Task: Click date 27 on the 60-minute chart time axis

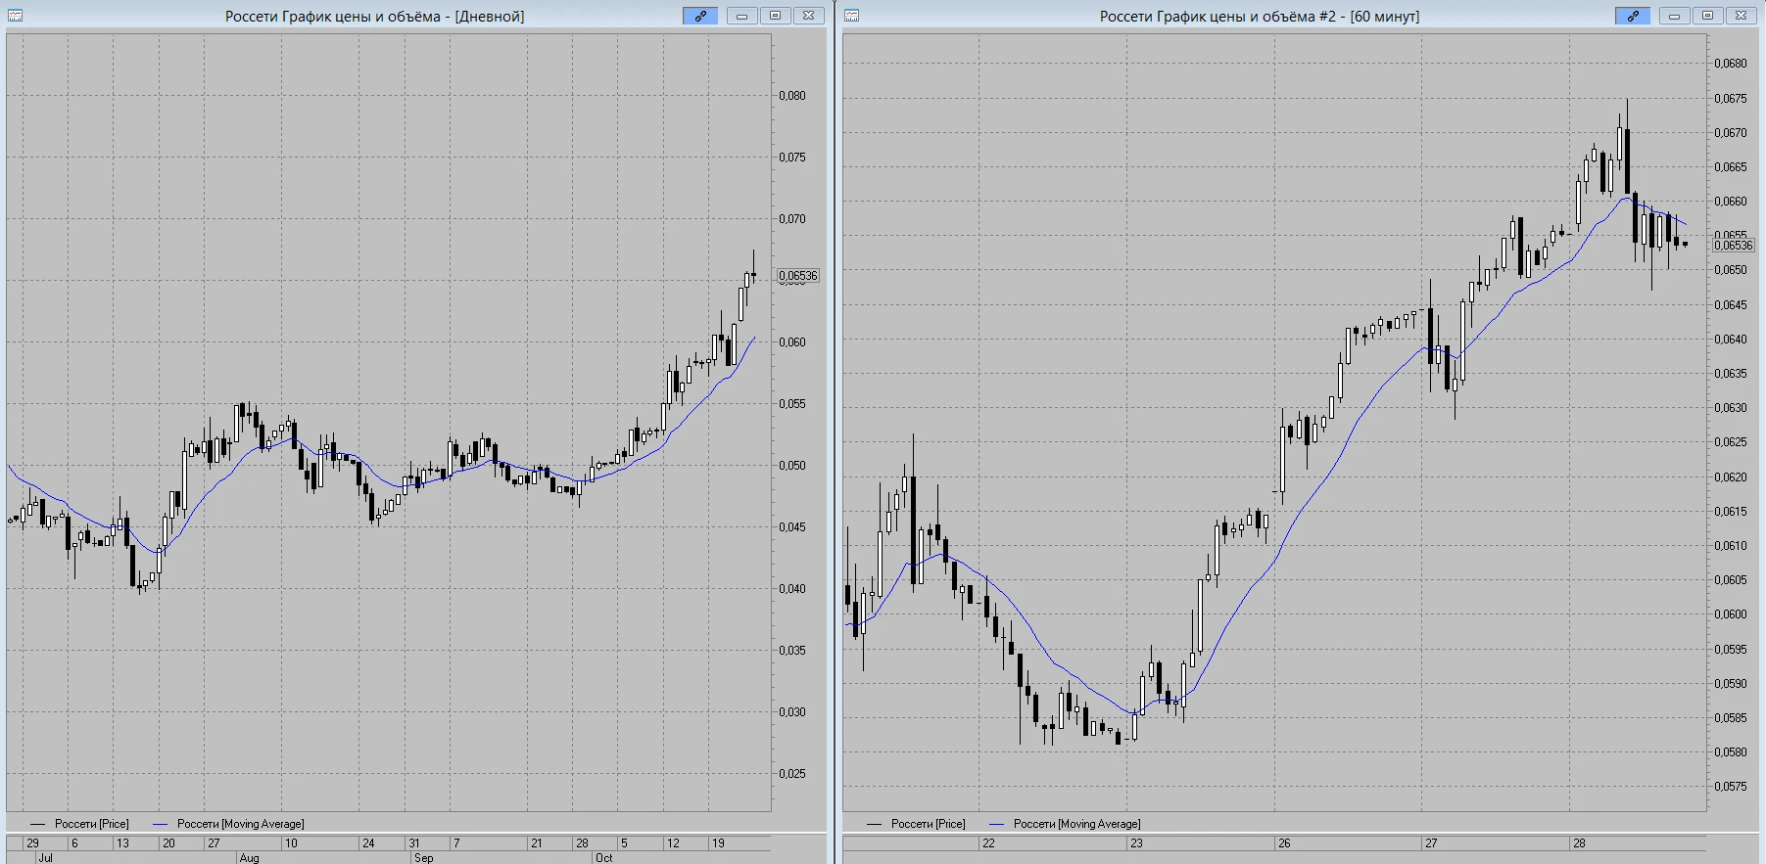Action: click(1431, 843)
